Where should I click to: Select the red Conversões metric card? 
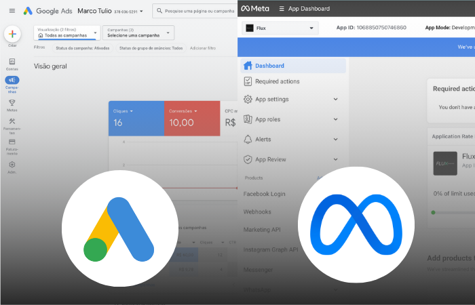click(192, 119)
